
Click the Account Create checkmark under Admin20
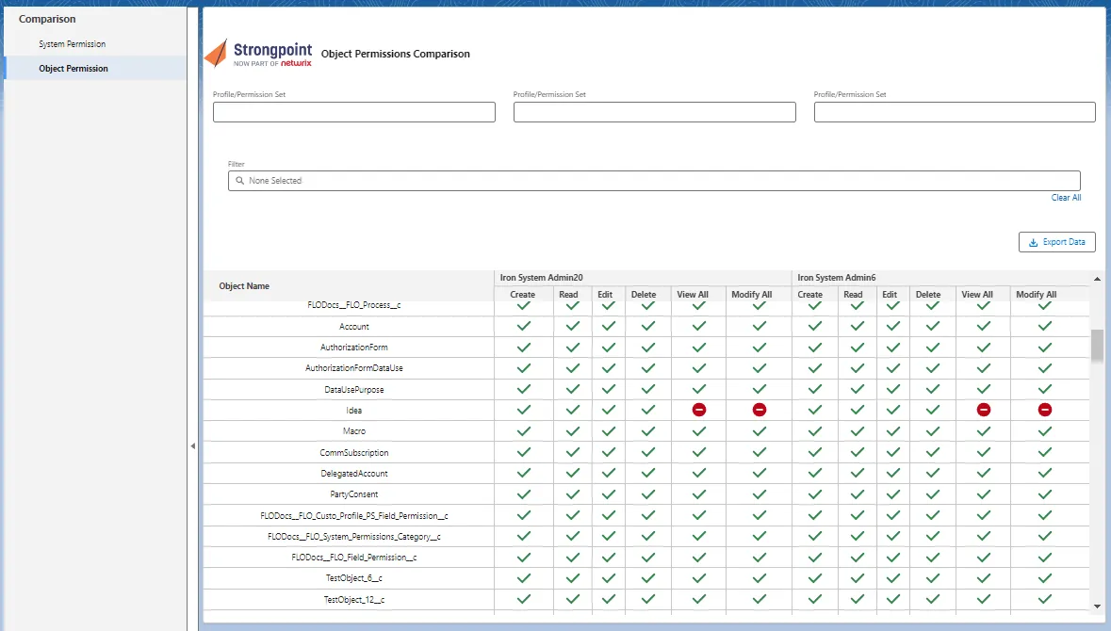click(524, 327)
